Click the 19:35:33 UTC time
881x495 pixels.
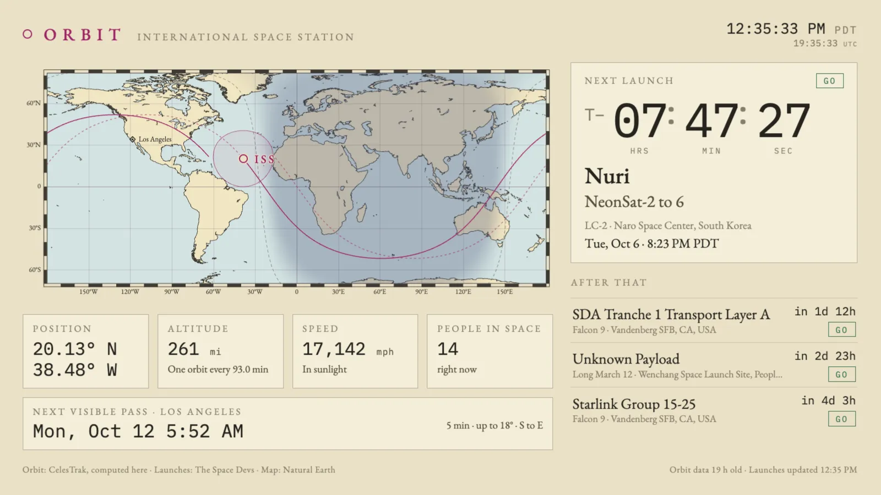[825, 43]
